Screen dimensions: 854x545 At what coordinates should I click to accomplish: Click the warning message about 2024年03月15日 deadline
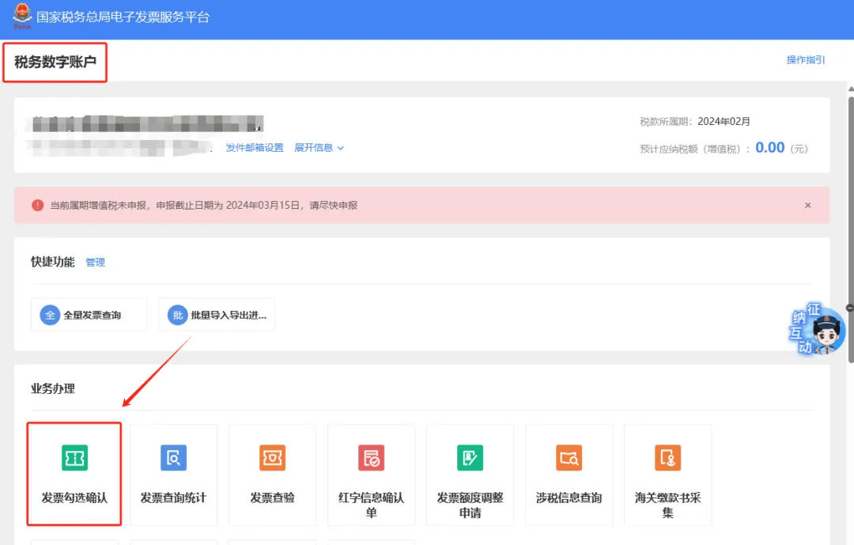tap(204, 206)
